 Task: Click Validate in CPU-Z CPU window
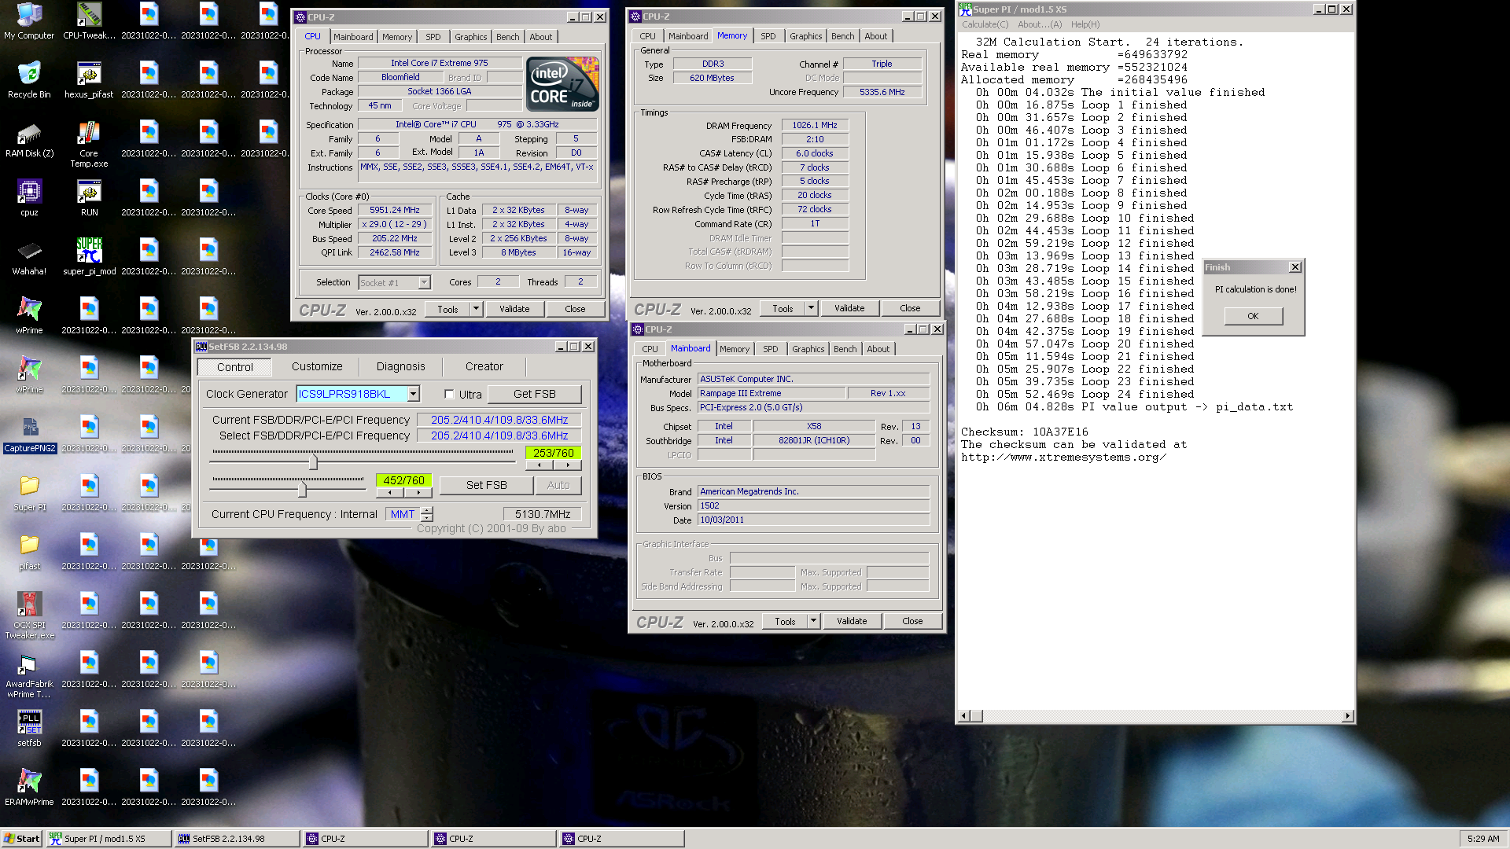[x=514, y=309]
